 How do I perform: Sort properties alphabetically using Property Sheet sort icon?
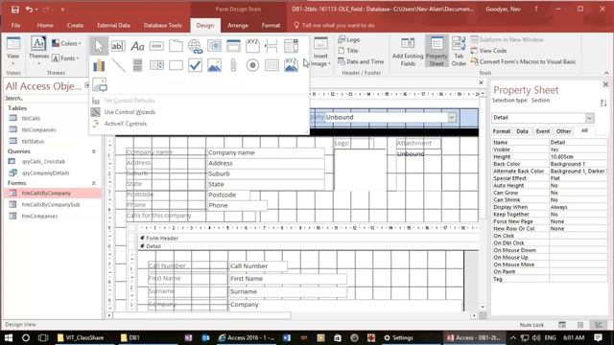point(603,103)
